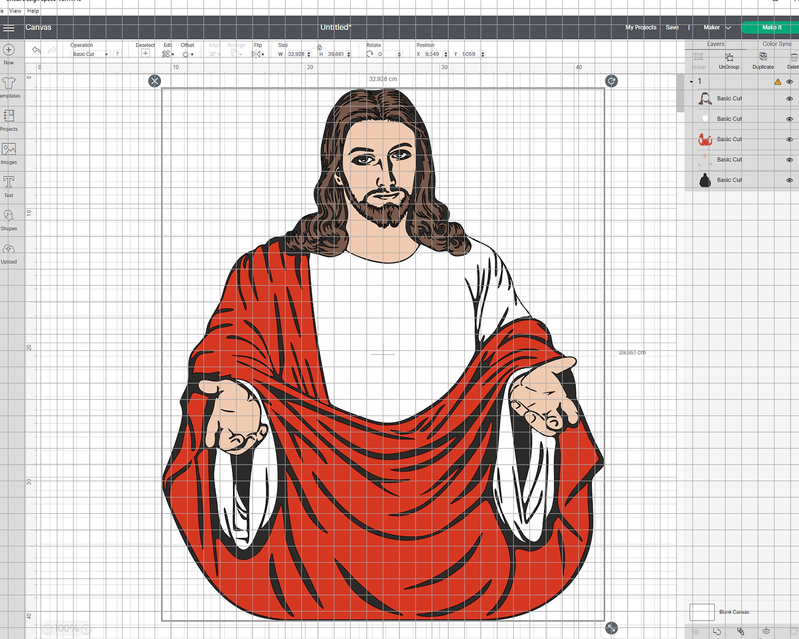799x639 pixels.
Task: Click the Rotate angle input field
Action: pyautogui.click(x=386, y=54)
